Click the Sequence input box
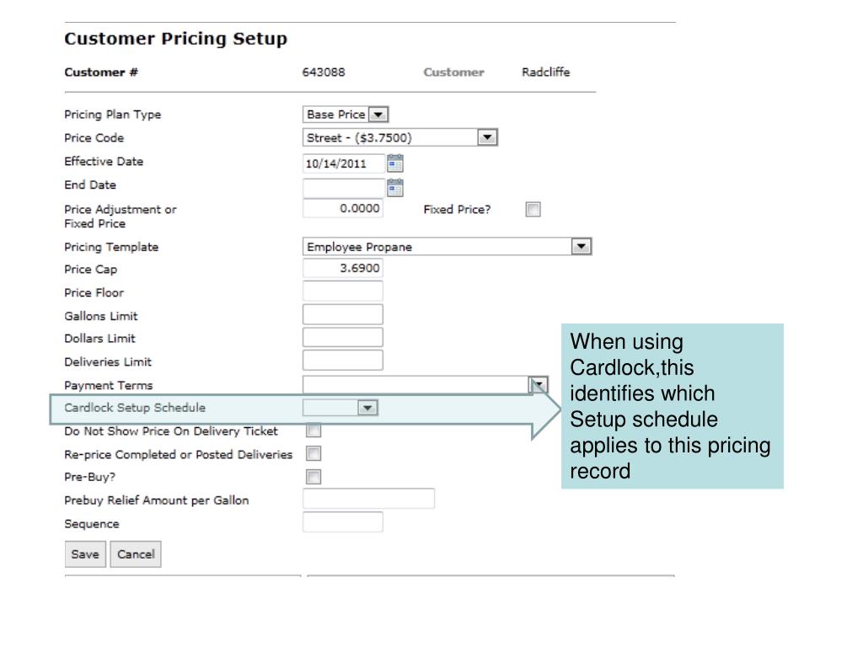Screen dimensions: 863x647 pos(342,523)
